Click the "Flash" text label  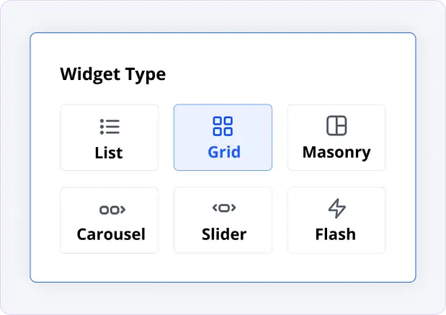coord(336,234)
